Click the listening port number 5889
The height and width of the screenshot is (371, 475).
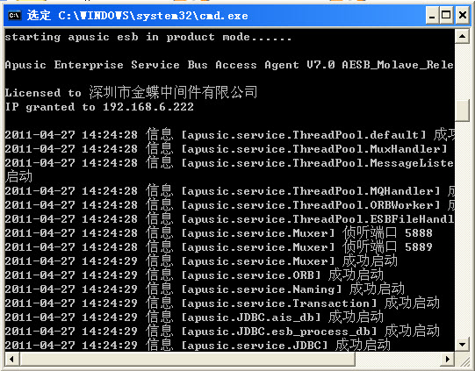point(419,247)
